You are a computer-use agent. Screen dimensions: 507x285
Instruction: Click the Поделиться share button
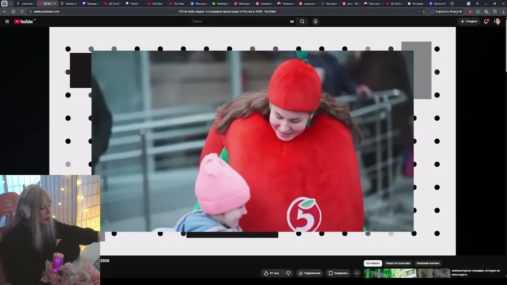[309, 273]
